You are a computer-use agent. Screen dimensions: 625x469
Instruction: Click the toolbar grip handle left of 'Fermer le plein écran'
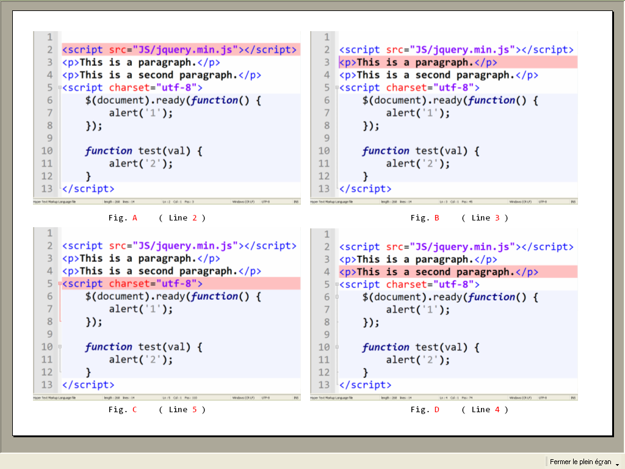(x=546, y=462)
